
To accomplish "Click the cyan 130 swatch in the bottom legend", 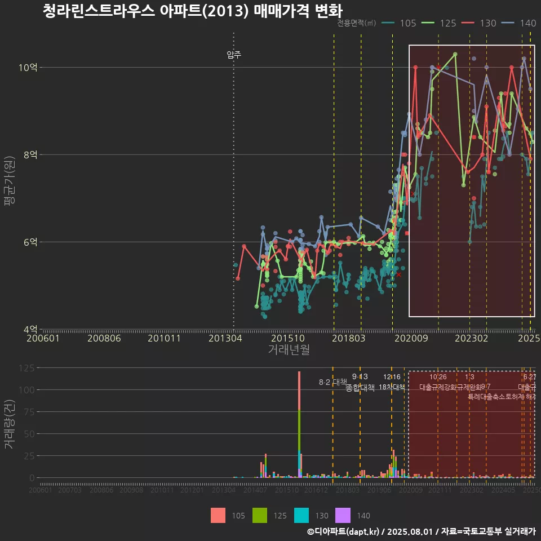I will tap(301, 516).
